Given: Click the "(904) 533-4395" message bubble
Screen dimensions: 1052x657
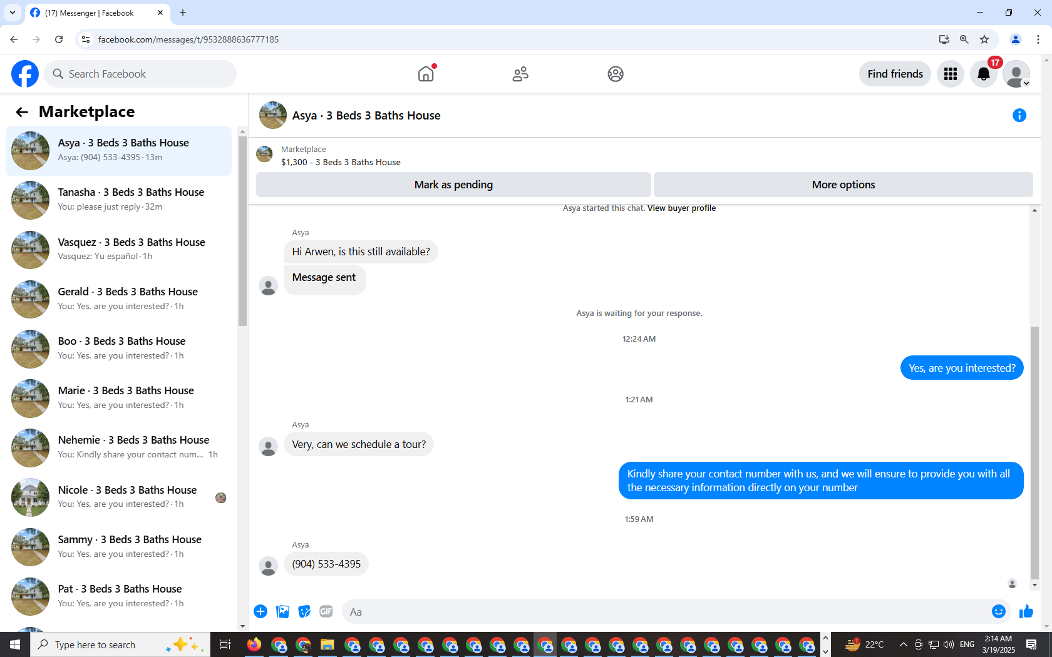Looking at the screenshot, I should (x=326, y=564).
